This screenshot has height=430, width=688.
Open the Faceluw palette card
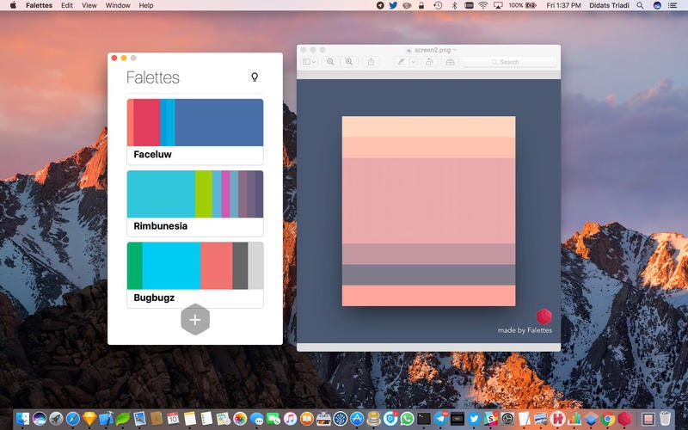tap(195, 132)
